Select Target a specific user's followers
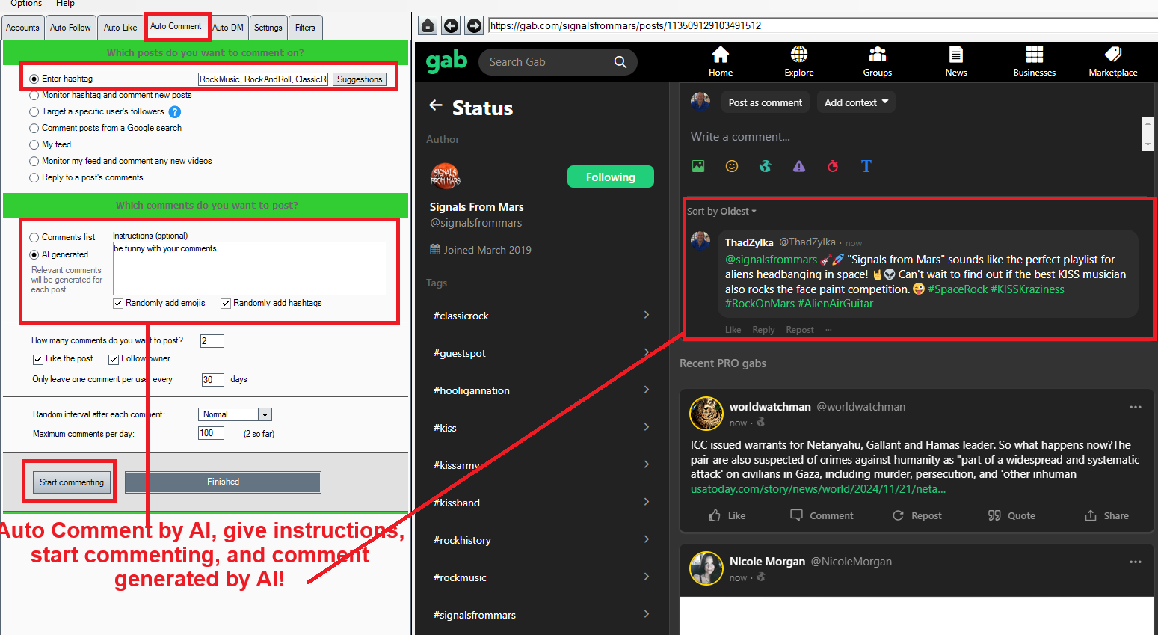The image size is (1158, 635). tap(34, 111)
